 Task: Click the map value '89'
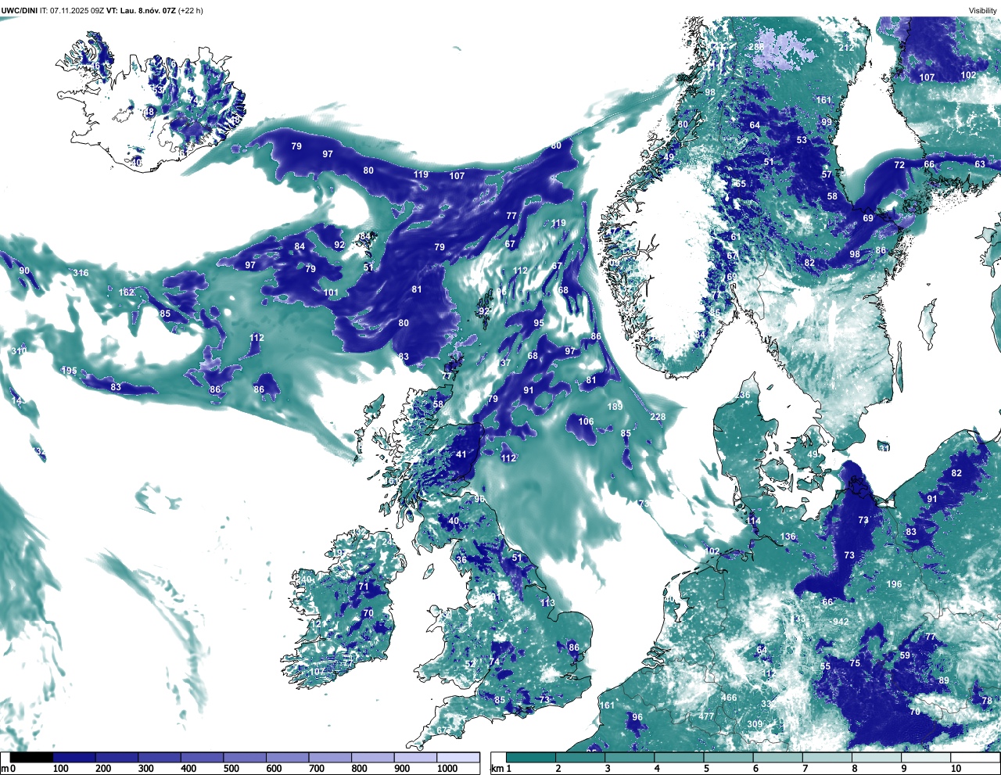point(944,680)
